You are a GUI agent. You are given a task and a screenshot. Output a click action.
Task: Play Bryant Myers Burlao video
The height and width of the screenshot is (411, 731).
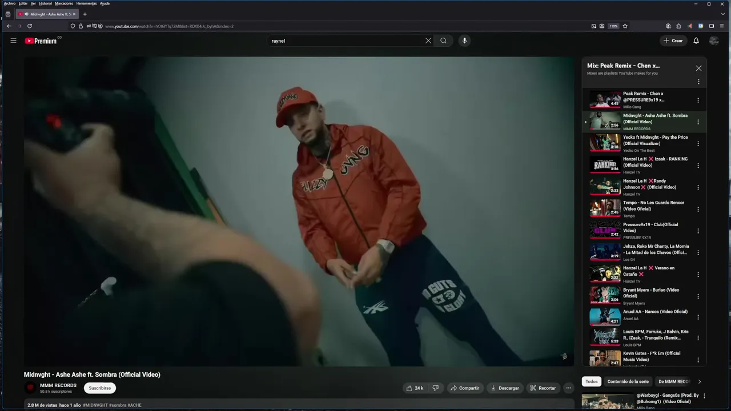(605, 296)
